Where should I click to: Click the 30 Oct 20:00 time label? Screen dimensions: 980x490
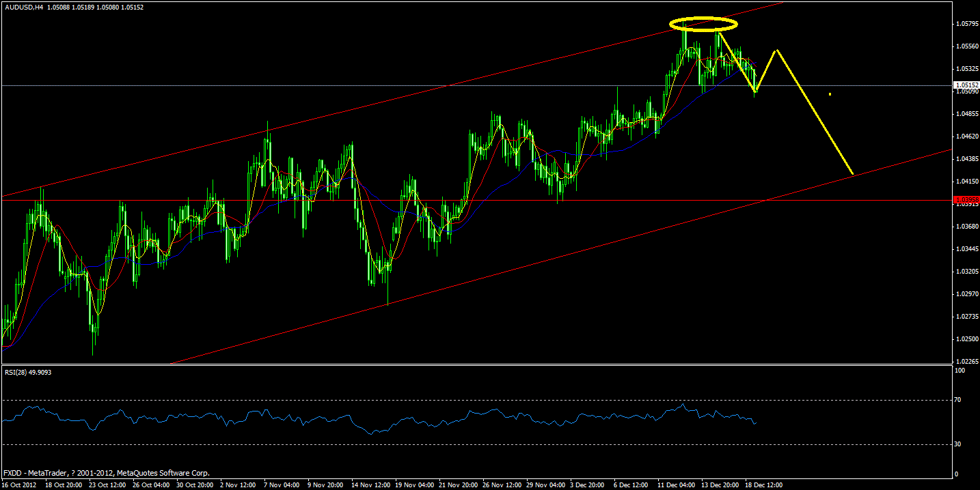coord(196,485)
